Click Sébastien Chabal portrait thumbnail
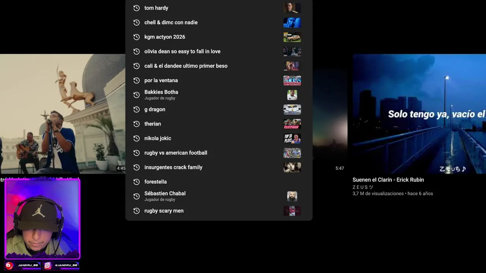The image size is (486, 273). tap(292, 196)
